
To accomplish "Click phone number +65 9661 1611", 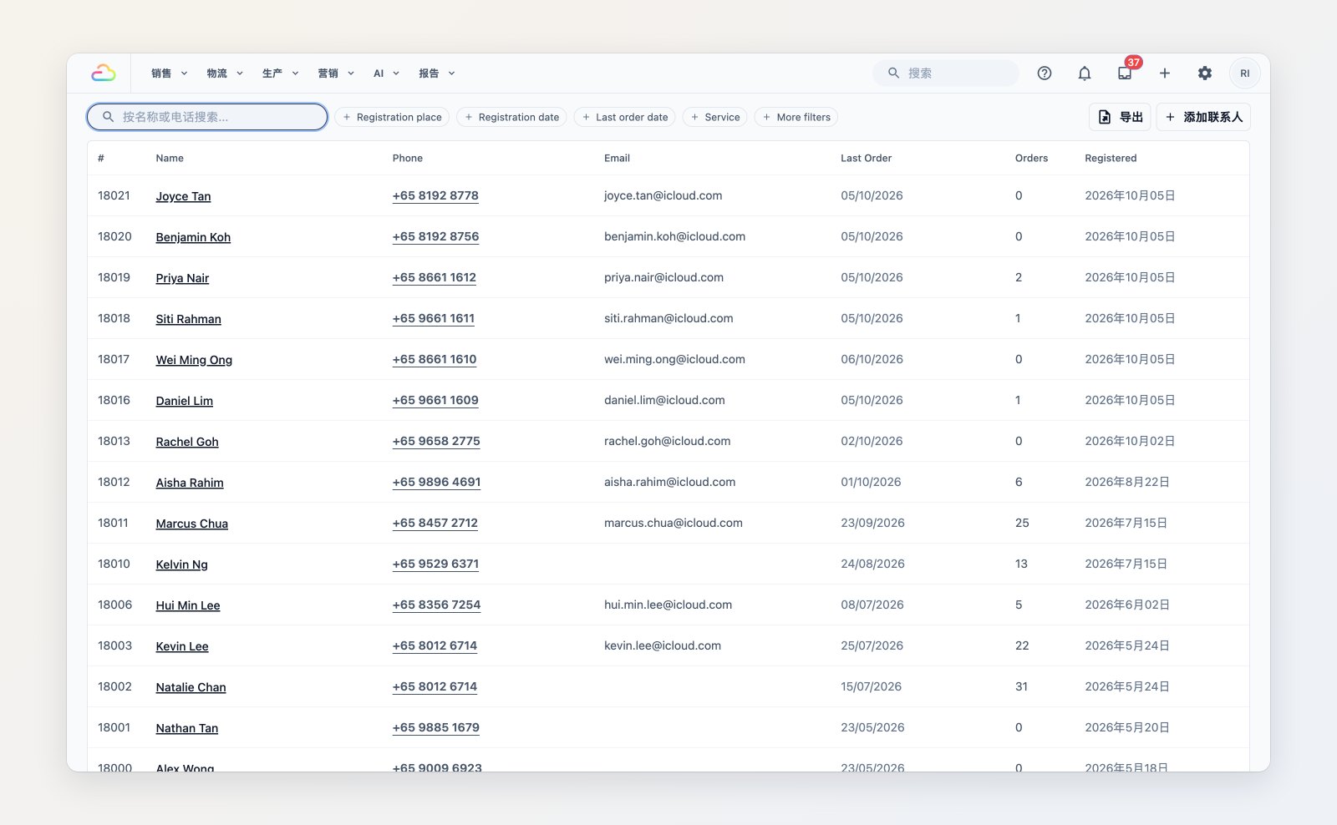I will pyautogui.click(x=434, y=318).
